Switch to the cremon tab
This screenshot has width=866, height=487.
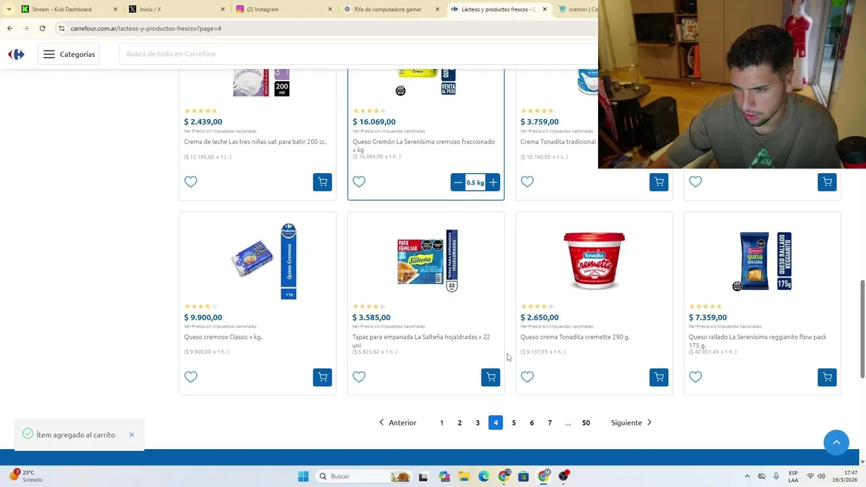pos(576,9)
